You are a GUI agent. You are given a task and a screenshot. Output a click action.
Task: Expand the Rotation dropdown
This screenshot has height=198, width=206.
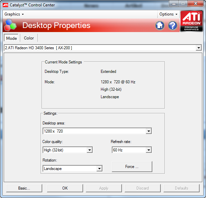point(99,168)
